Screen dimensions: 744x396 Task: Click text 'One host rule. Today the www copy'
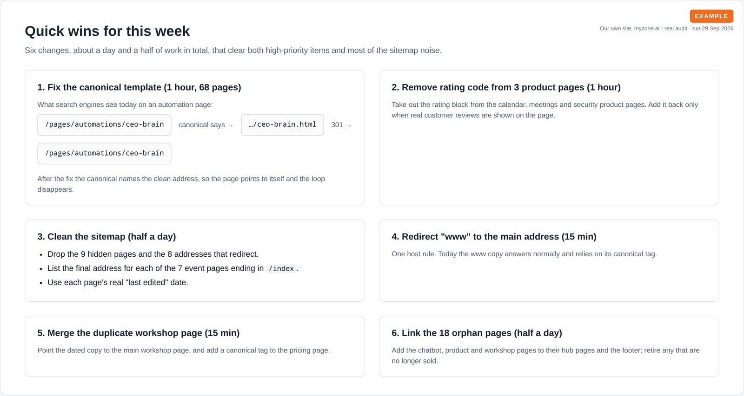point(524,254)
